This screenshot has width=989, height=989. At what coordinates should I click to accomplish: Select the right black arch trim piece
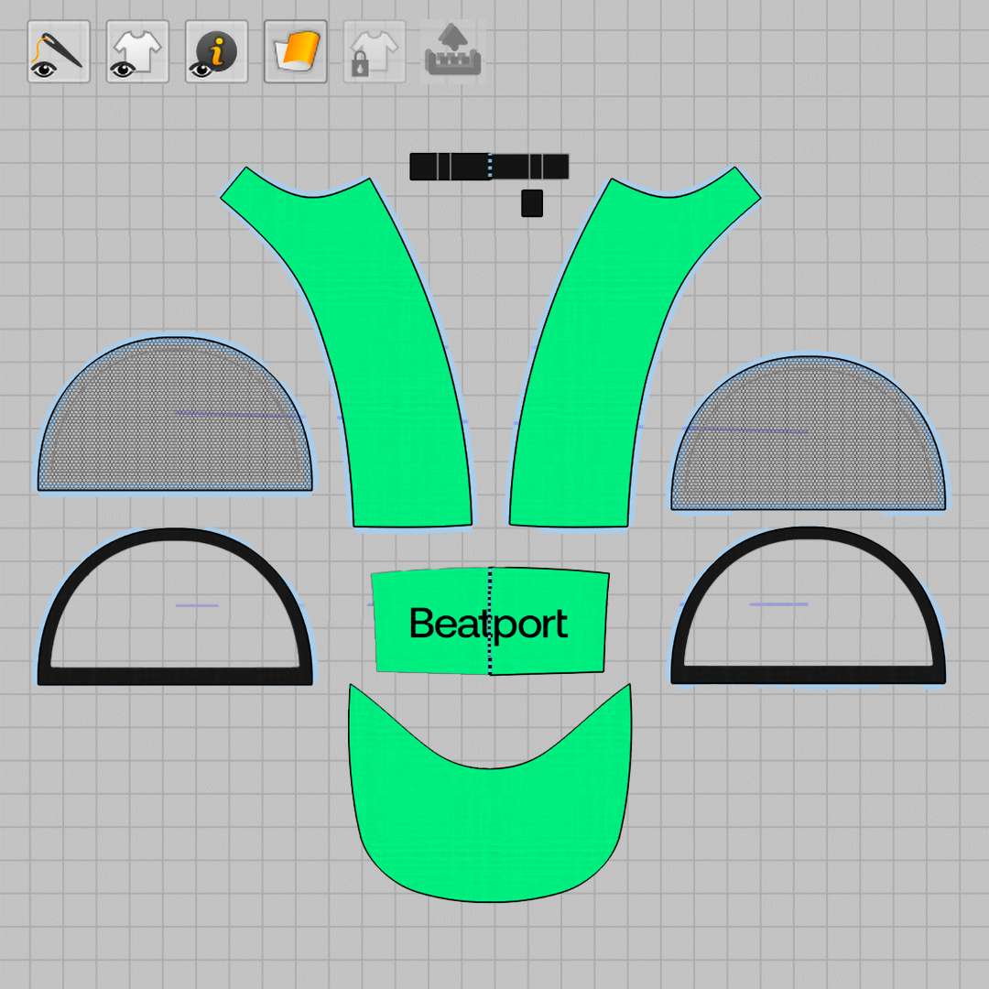point(808,674)
